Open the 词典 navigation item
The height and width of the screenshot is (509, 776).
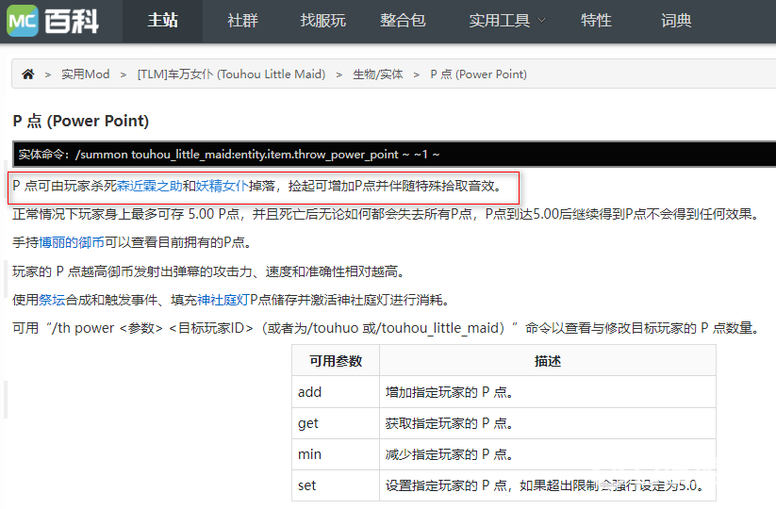[676, 21]
